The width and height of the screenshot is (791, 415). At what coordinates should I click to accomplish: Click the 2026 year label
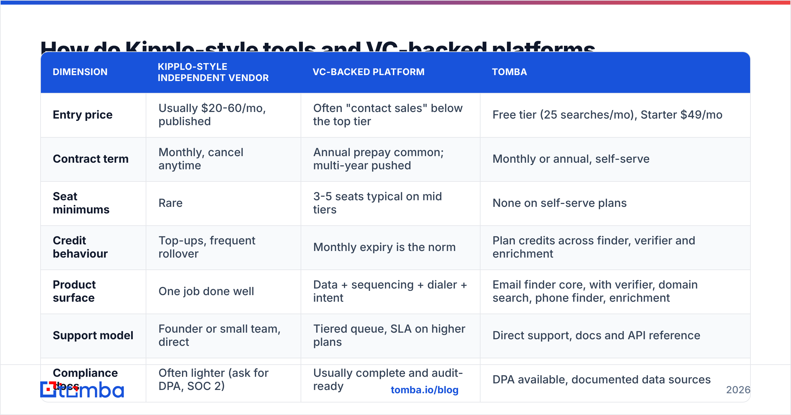738,390
